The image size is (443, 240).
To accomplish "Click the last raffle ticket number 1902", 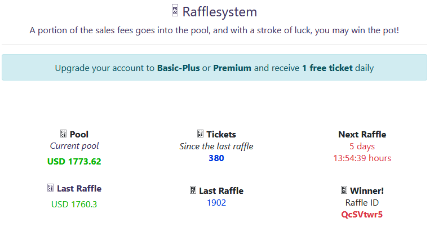I will coord(216,203).
